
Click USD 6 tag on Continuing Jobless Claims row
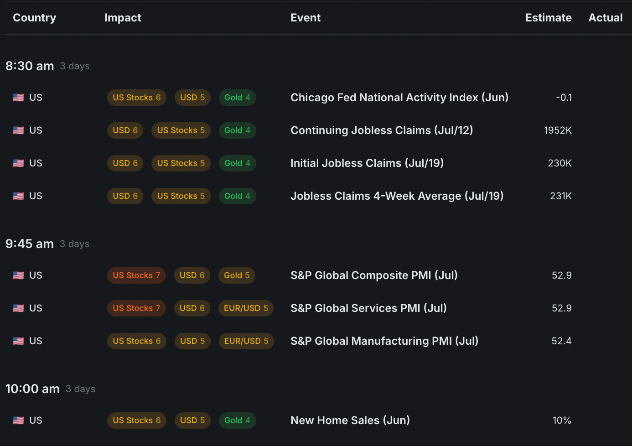point(125,130)
